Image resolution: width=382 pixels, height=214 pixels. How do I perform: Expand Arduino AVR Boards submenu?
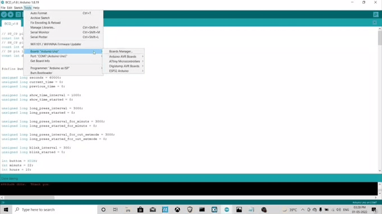[x=123, y=57]
